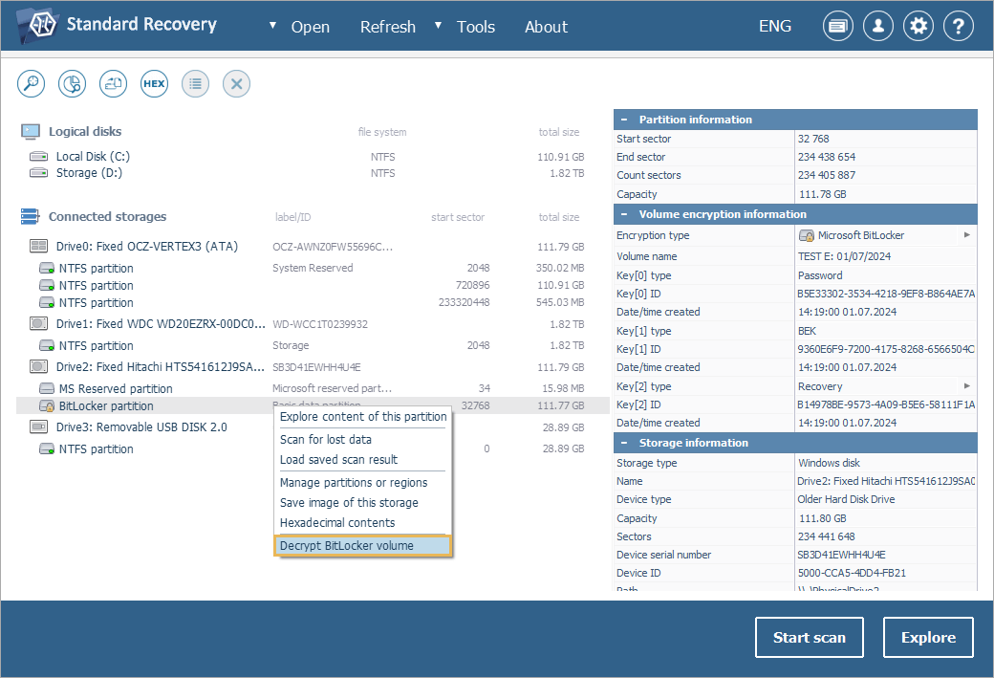This screenshot has height=678, width=994.
Task: Open the scan for lost data magnifier tool
Action: (x=31, y=84)
